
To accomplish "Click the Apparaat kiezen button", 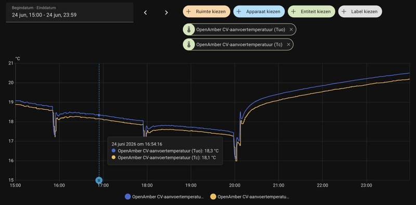I will pos(259,11).
